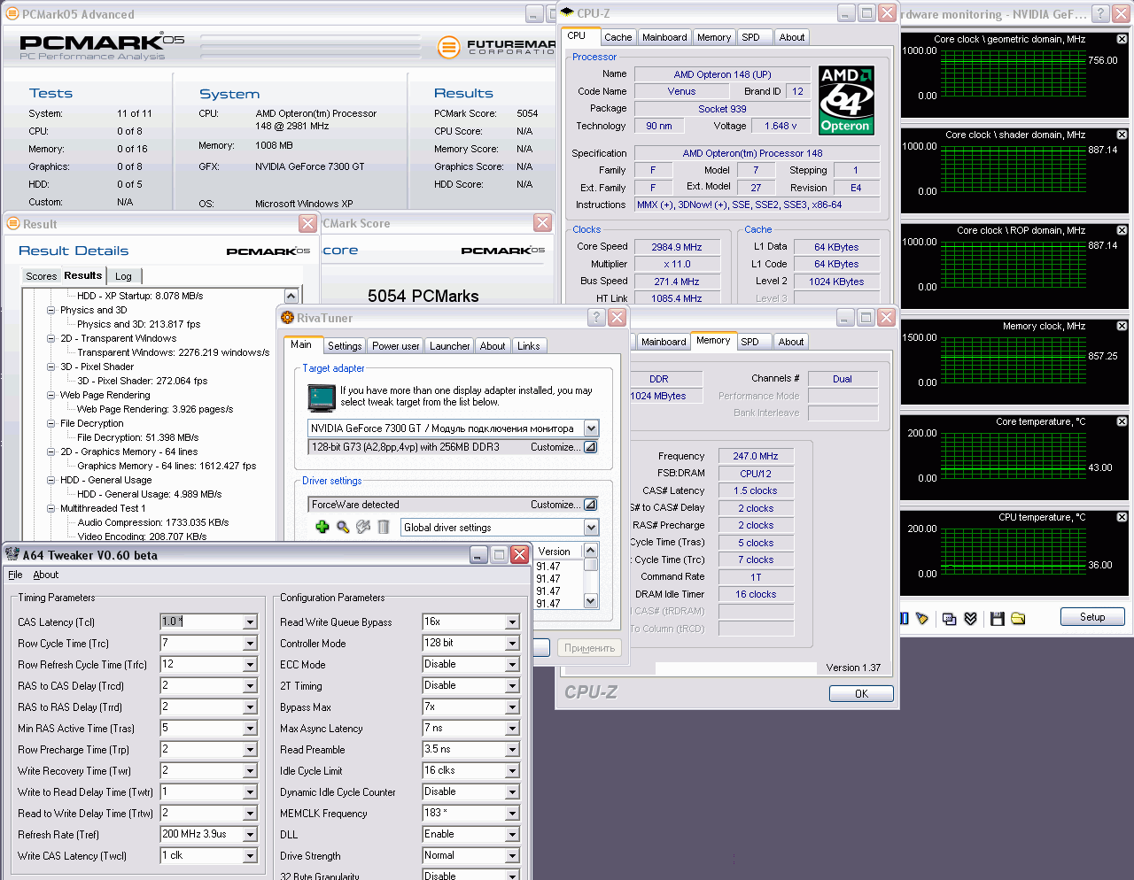Open the Global driver settings dropdown
The height and width of the screenshot is (880, 1134).
(591, 528)
